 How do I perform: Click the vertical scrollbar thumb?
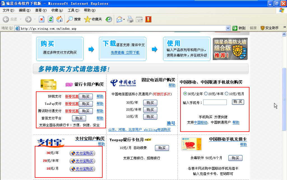(284, 99)
